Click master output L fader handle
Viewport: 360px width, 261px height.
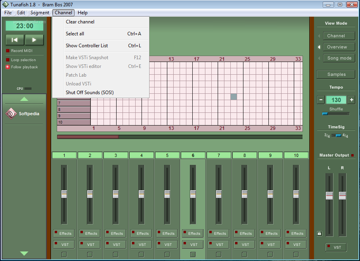[x=329, y=195]
